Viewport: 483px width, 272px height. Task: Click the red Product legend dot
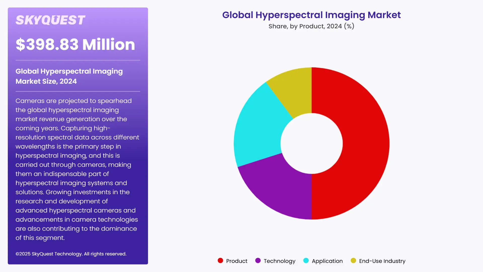(x=221, y=261)
